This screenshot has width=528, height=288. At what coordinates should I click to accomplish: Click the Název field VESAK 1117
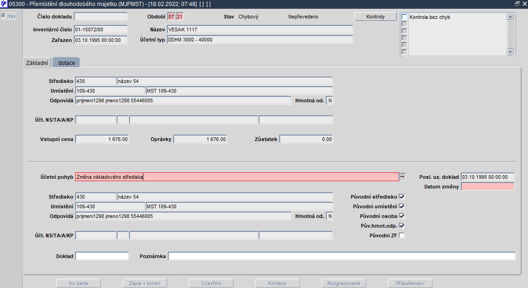260,29
